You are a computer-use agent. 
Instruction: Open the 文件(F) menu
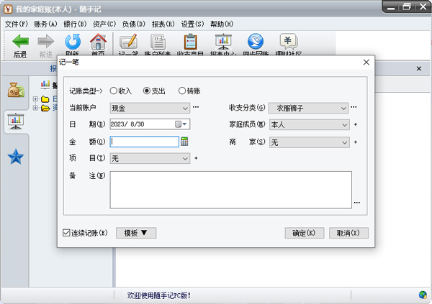(17, 24)
